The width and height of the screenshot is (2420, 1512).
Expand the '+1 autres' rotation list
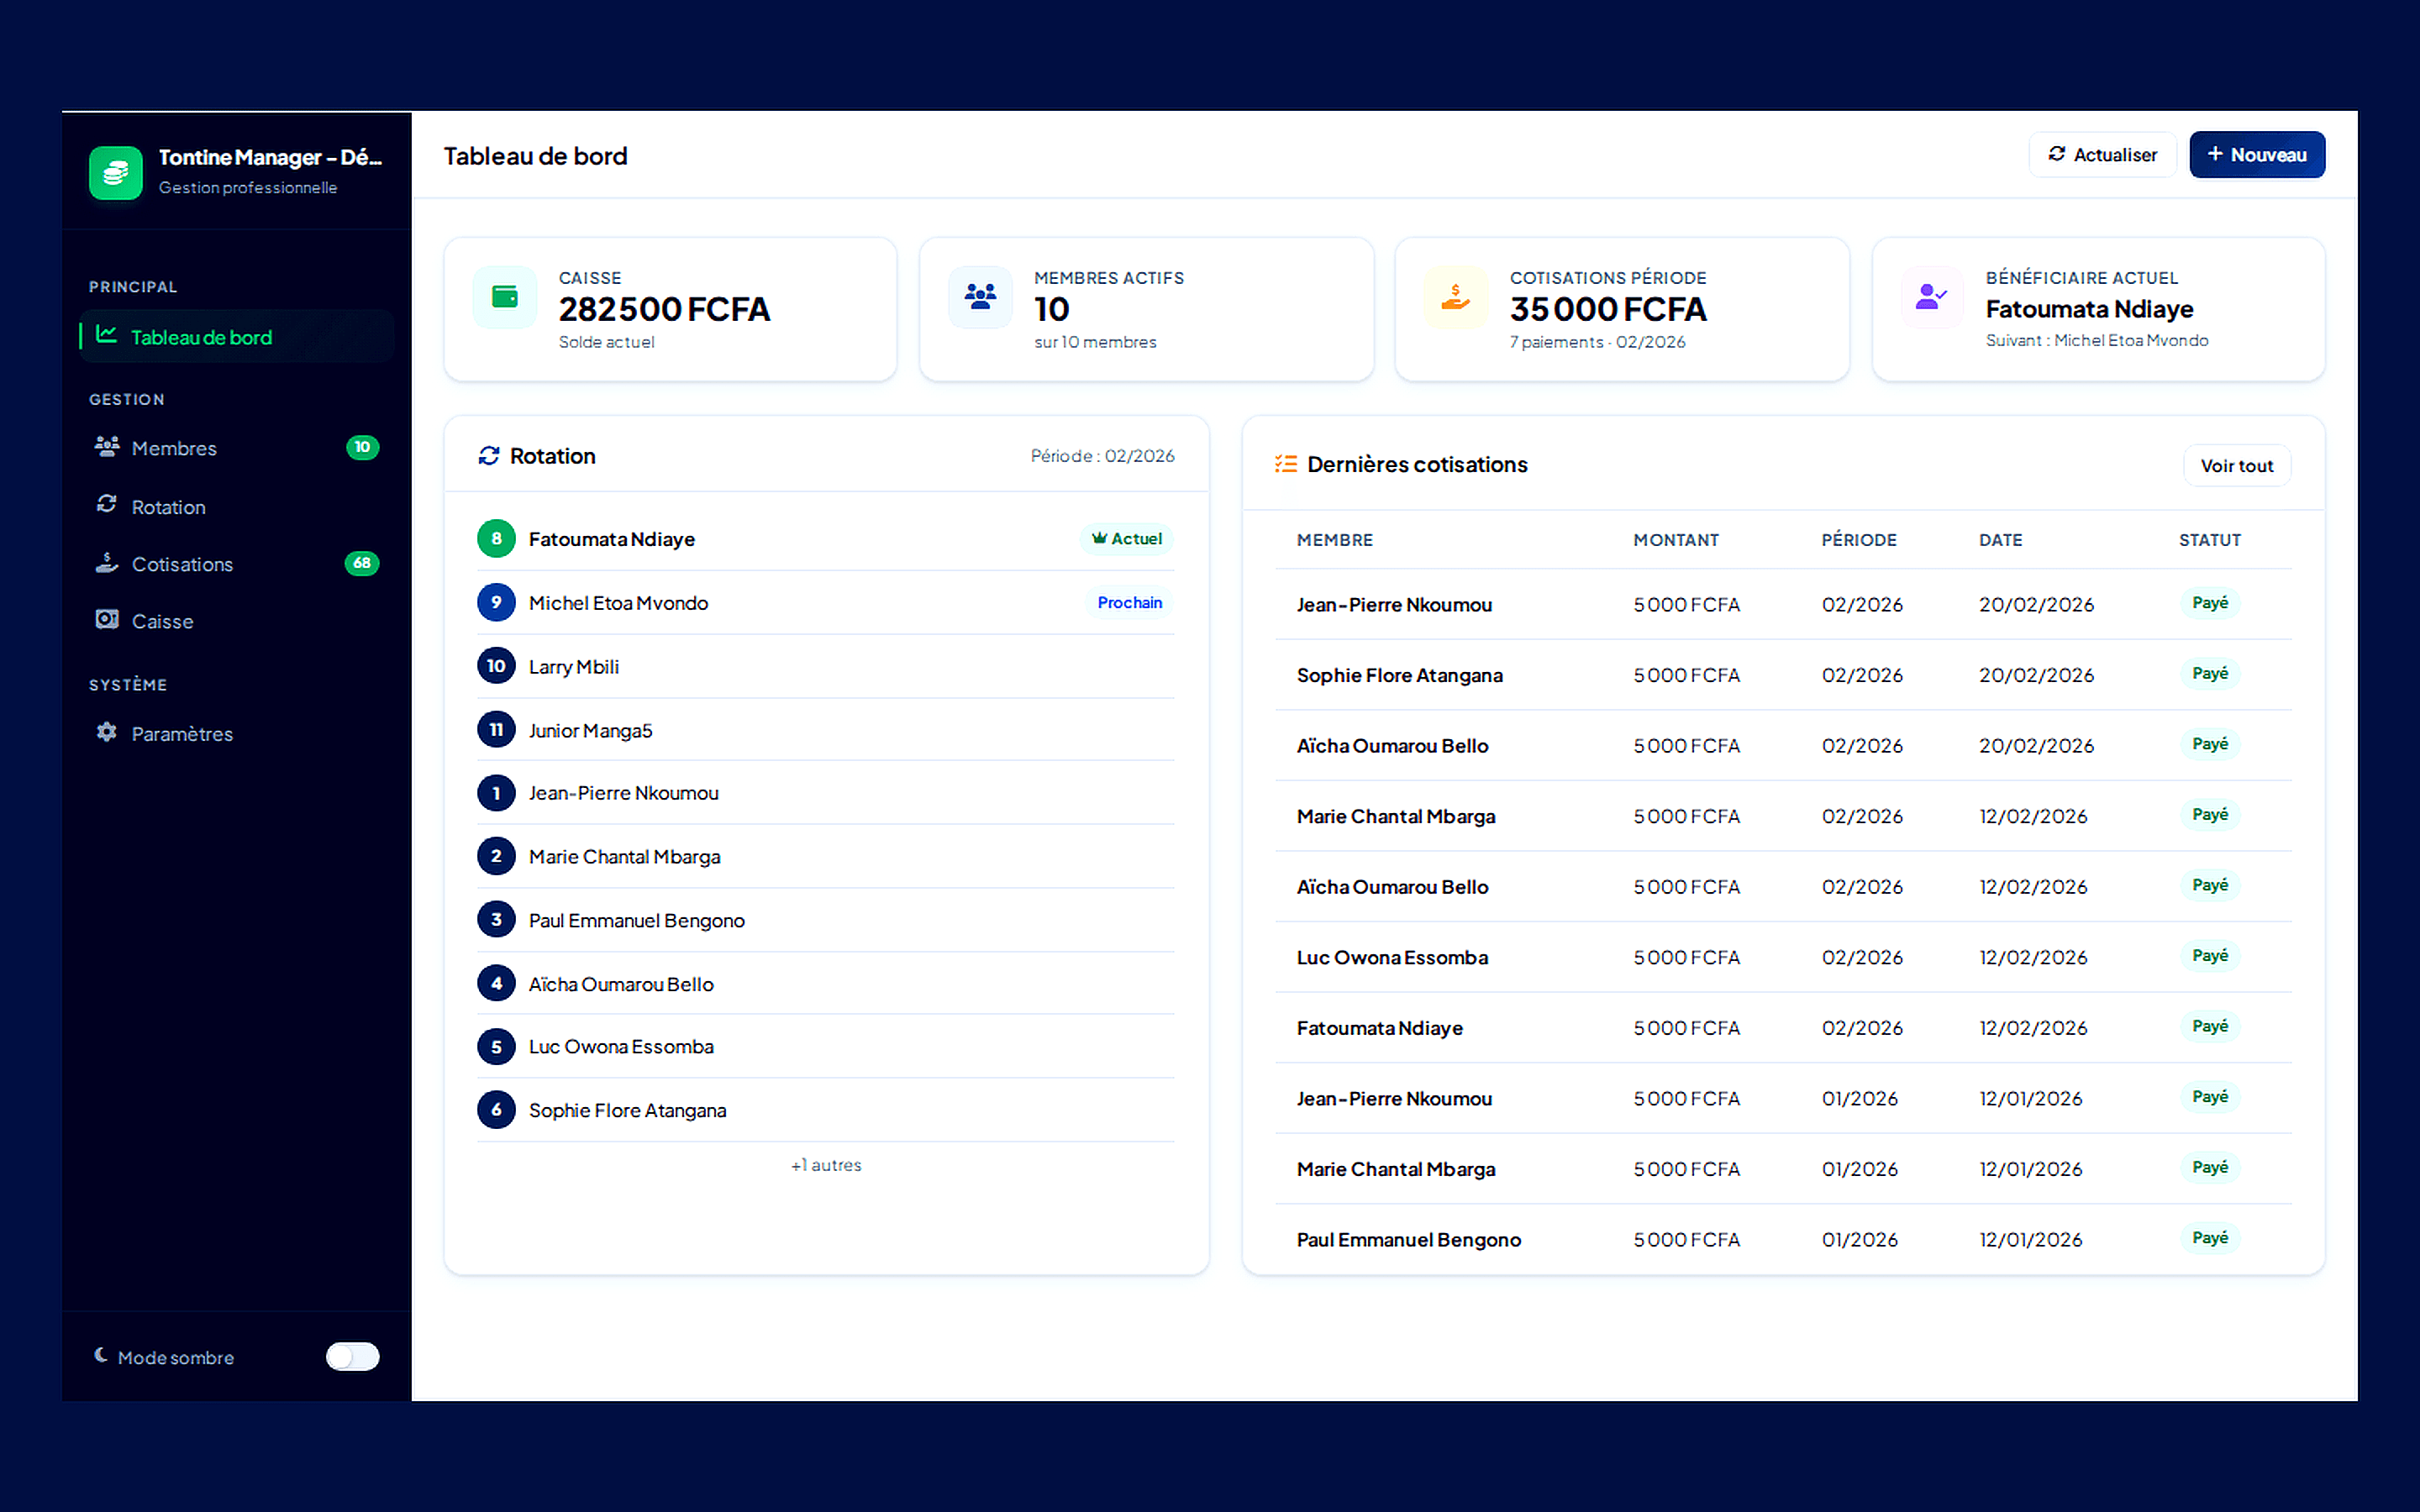pos(824,1164)
